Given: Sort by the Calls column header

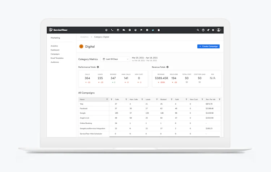Looking at the screenshot, I should [117, 100].
